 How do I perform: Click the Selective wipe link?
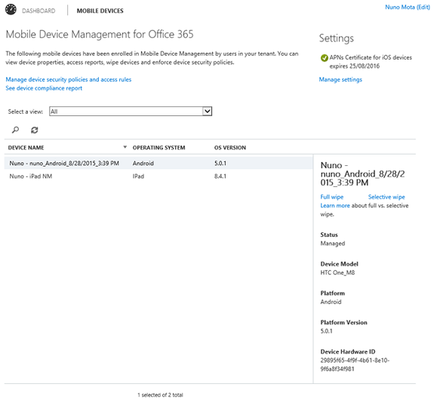click(x=386, y=197)
